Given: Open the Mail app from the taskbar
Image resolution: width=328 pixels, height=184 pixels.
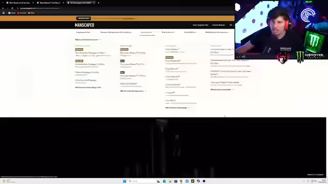Looking at the screenshot, I should [187, 181].
